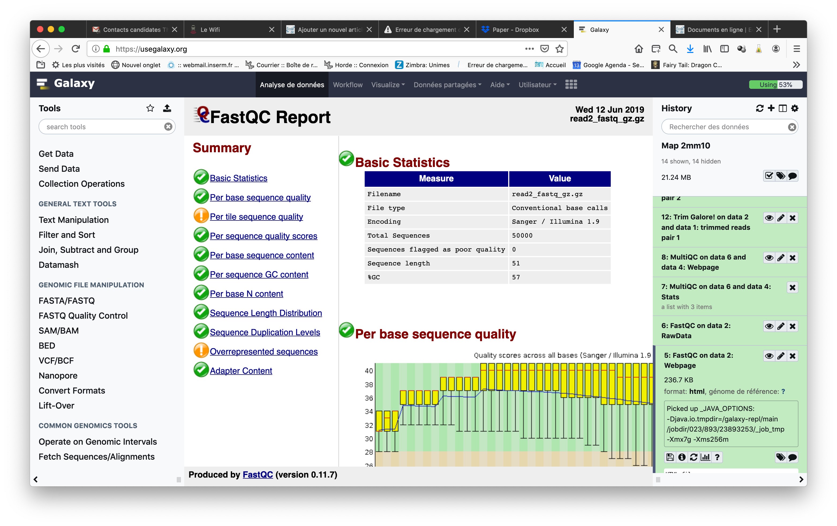Expand the Text Manipulation tool section

coord(74,220)
